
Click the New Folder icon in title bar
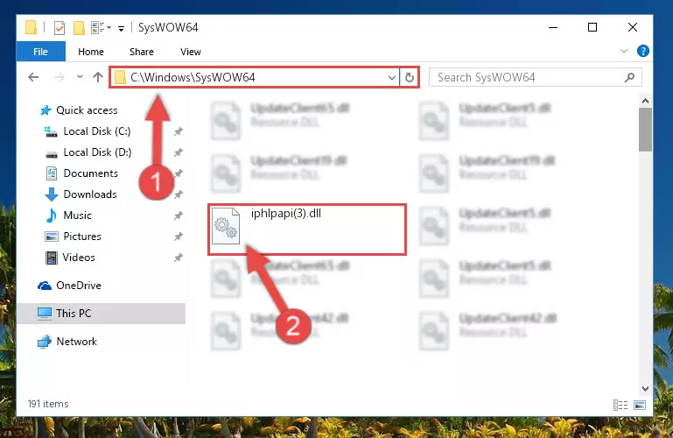(x=79, y=28)
